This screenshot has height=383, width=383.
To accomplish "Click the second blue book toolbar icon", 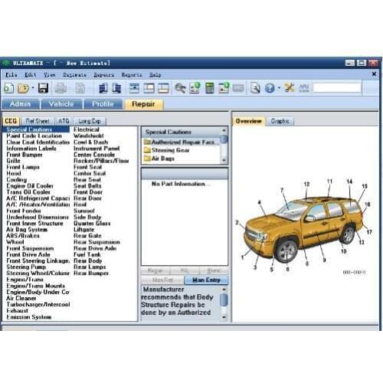I will (x=116, y=88).
